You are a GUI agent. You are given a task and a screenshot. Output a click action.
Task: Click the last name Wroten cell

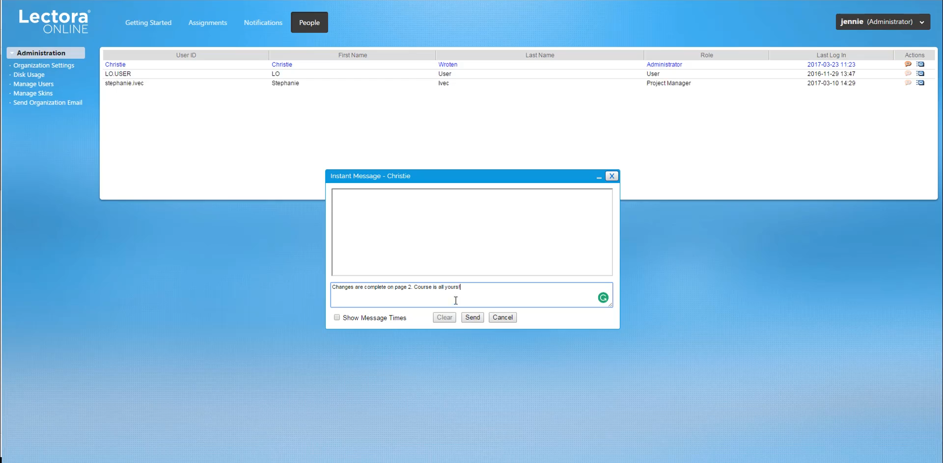(x=447, y=64)
